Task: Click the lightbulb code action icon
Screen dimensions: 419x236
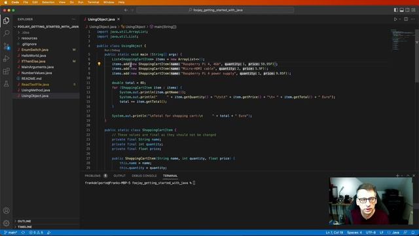Action: (99, 64)
